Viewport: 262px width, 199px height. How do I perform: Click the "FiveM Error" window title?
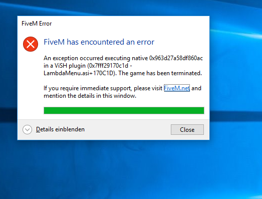coord(37,24)
